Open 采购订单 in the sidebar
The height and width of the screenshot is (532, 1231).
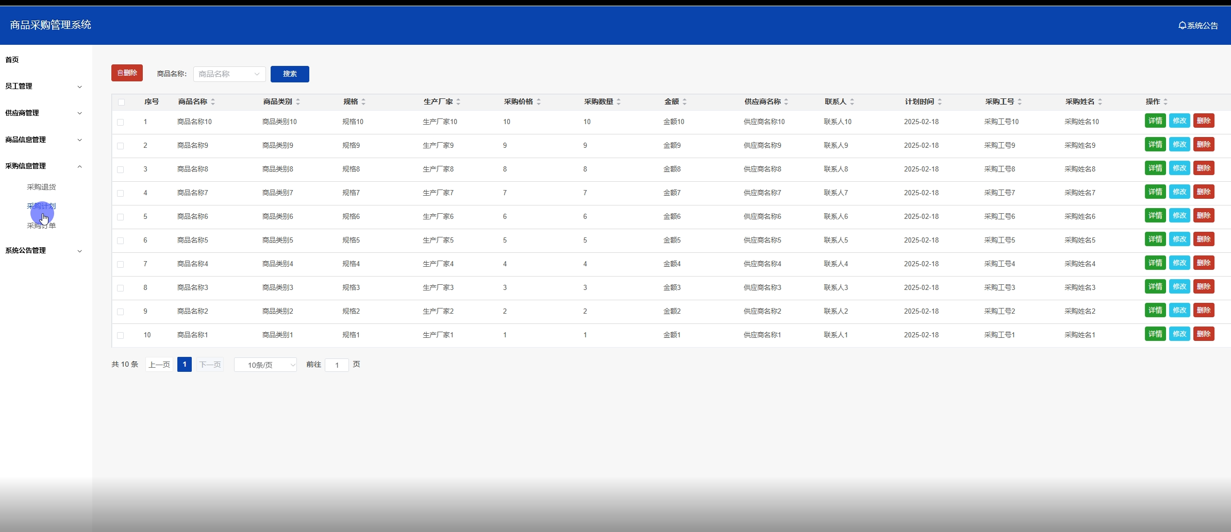[x=41, y=226]
